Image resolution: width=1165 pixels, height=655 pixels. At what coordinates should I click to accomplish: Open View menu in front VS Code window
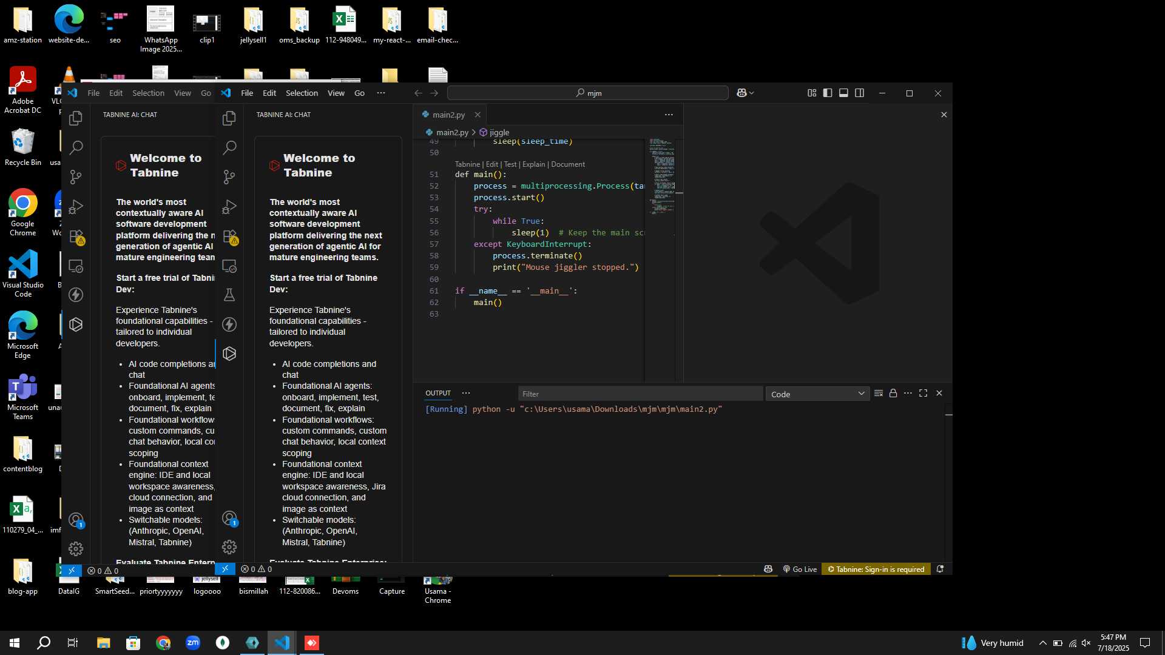click(x=336, y=93)
